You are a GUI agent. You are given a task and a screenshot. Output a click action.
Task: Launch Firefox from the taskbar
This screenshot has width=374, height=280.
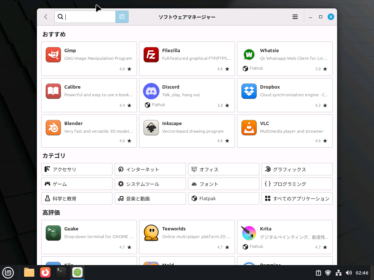coord(45,272)
